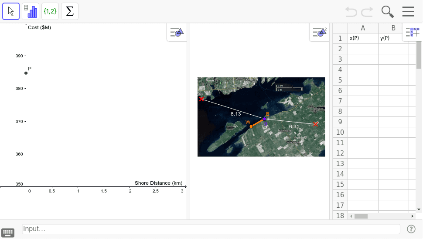Select point P on the cost axis
The image size is (423, 239).
(26, 73)
